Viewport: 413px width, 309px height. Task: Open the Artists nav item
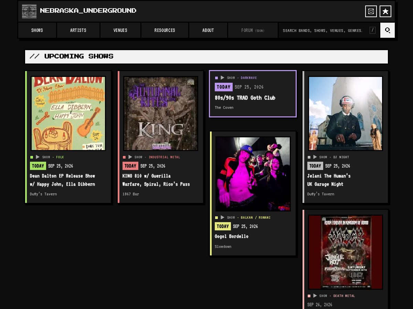tap(78, 30)
